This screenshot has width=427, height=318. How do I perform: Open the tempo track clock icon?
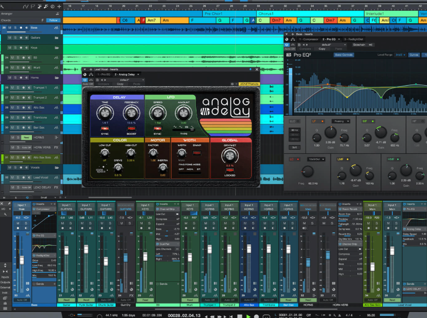click(x=52, y=6)
